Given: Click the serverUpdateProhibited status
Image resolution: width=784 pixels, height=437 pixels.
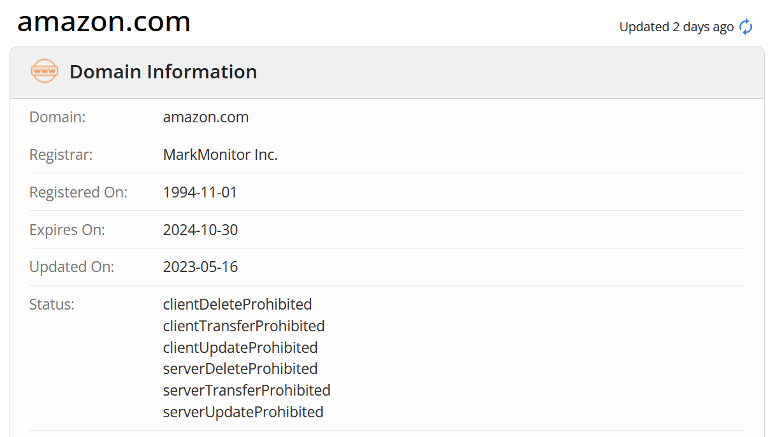Looking at the screenshot, I should pos(243,412).
